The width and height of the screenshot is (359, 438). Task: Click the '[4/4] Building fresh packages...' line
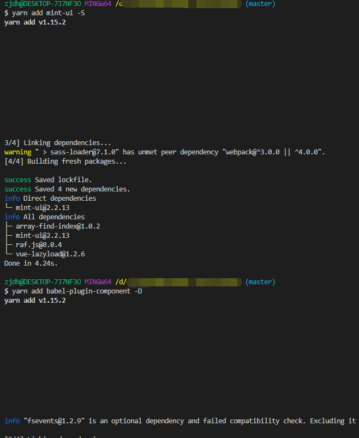pyautogui.click(x=65, y=161)
